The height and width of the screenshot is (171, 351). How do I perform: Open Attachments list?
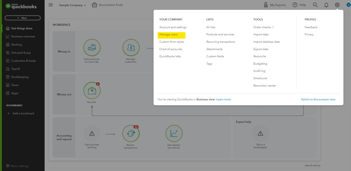215,49
